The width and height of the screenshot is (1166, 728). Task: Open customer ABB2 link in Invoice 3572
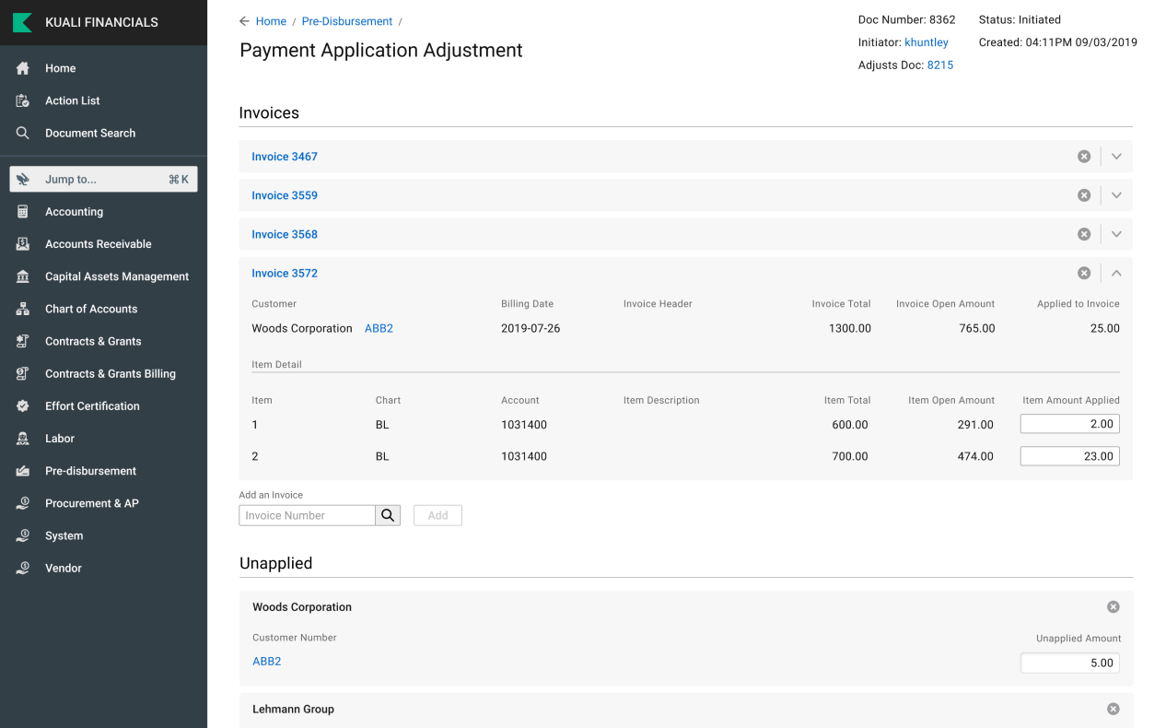(x=379, y=328)
